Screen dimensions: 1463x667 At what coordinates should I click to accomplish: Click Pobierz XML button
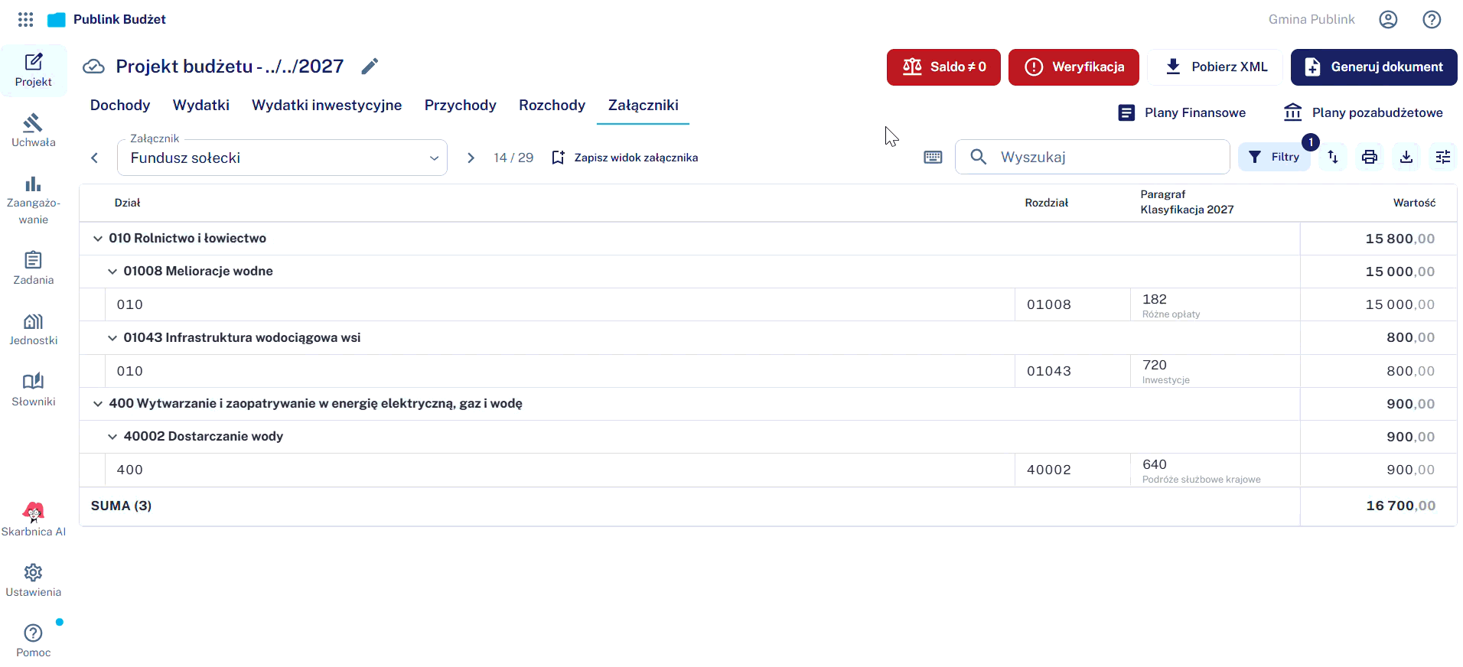point(1215,67)
